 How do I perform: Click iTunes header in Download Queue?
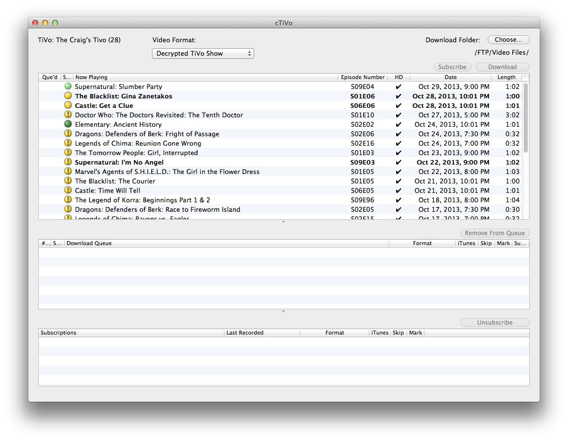point(467,243)
